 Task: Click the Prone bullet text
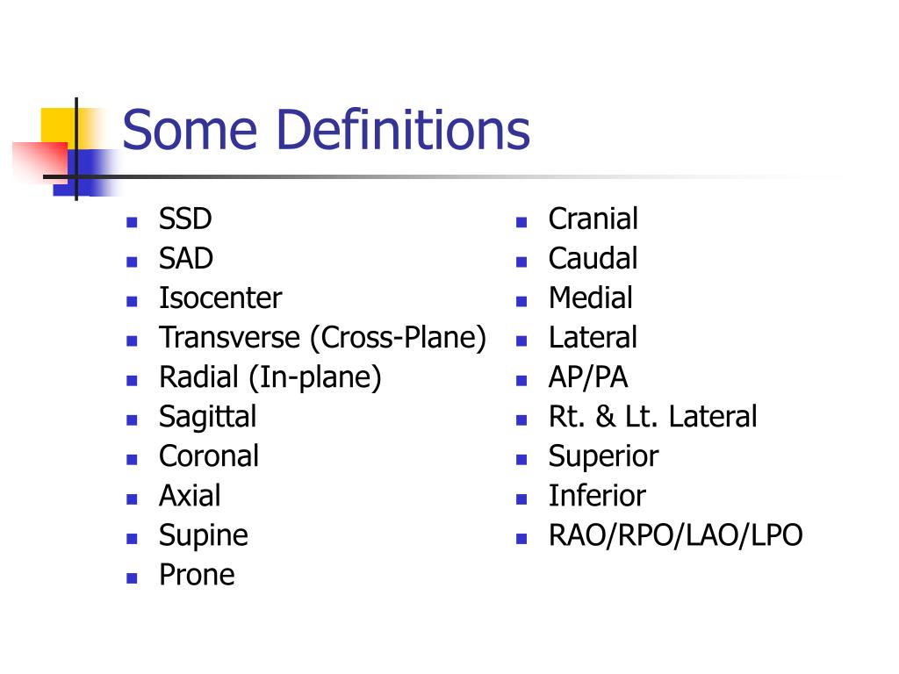(x=197, y=575)
